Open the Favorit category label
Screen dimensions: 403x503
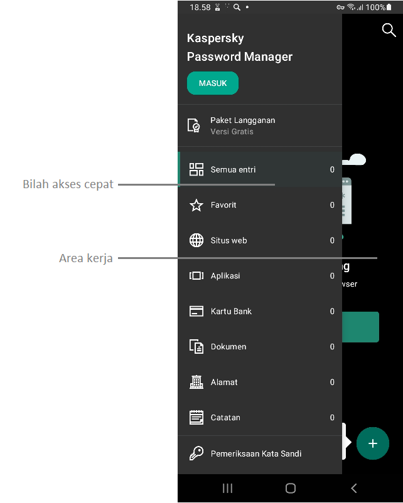[x=223, y=205]
